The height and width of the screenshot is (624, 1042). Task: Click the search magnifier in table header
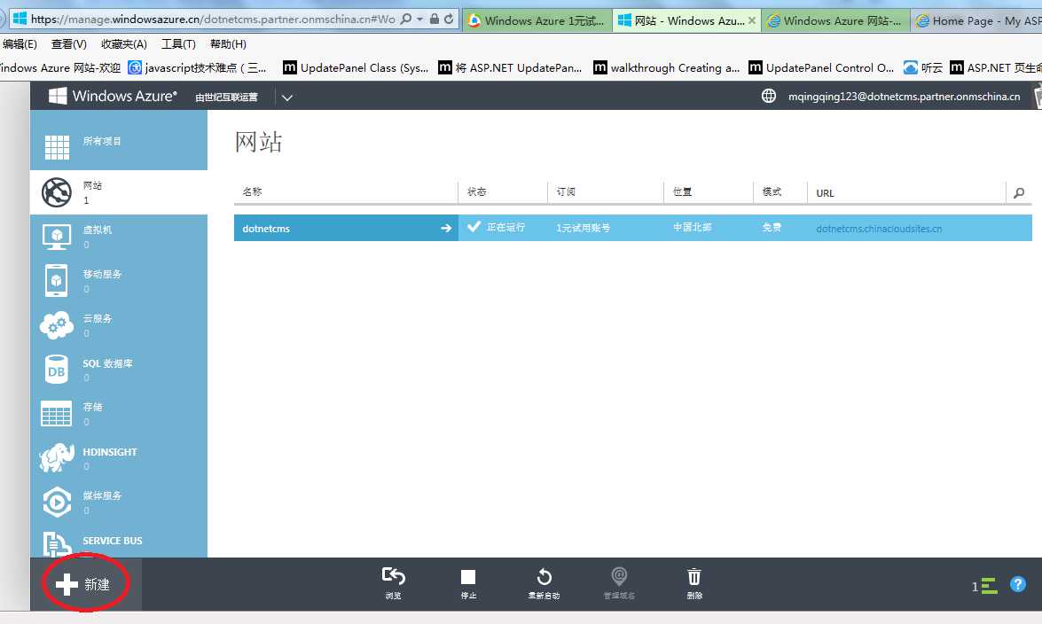(x=1019, y=192)
